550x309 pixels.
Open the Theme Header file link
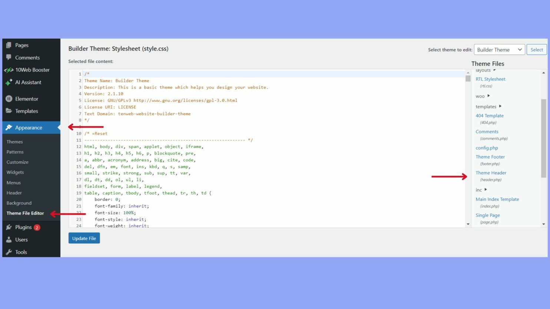click(x=491, y=172)
